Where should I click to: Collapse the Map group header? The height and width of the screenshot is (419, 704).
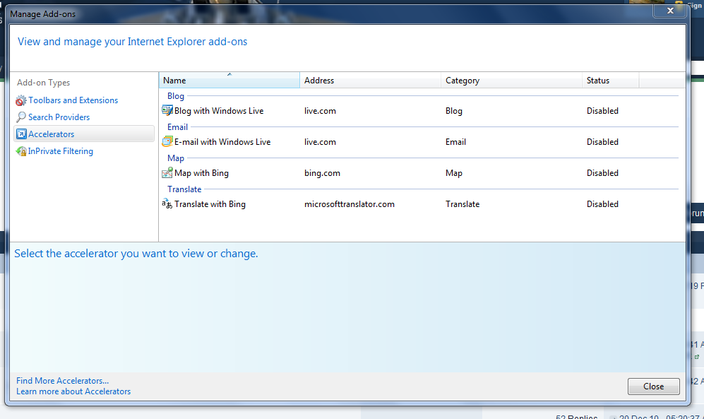pyautogui.click(x=176, y=158)
